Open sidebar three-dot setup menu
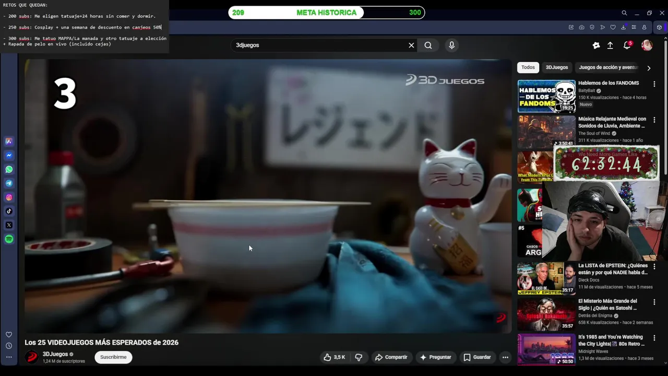The image size is (668, 376). (9, 357)
